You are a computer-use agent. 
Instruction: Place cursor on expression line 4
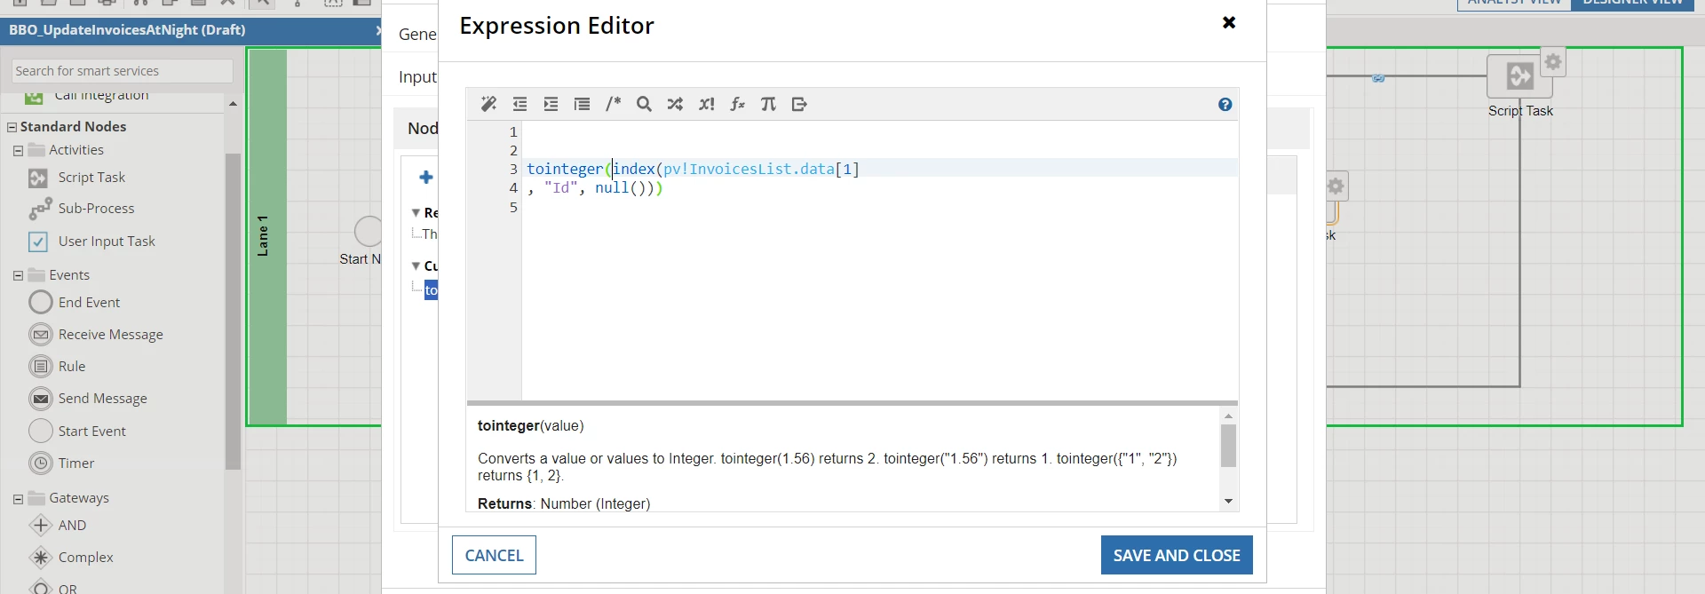tap(879, 187)
